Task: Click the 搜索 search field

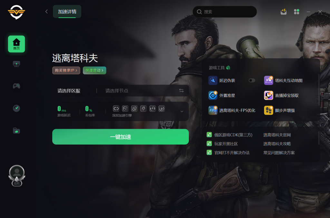Action: tap(225, 12)
